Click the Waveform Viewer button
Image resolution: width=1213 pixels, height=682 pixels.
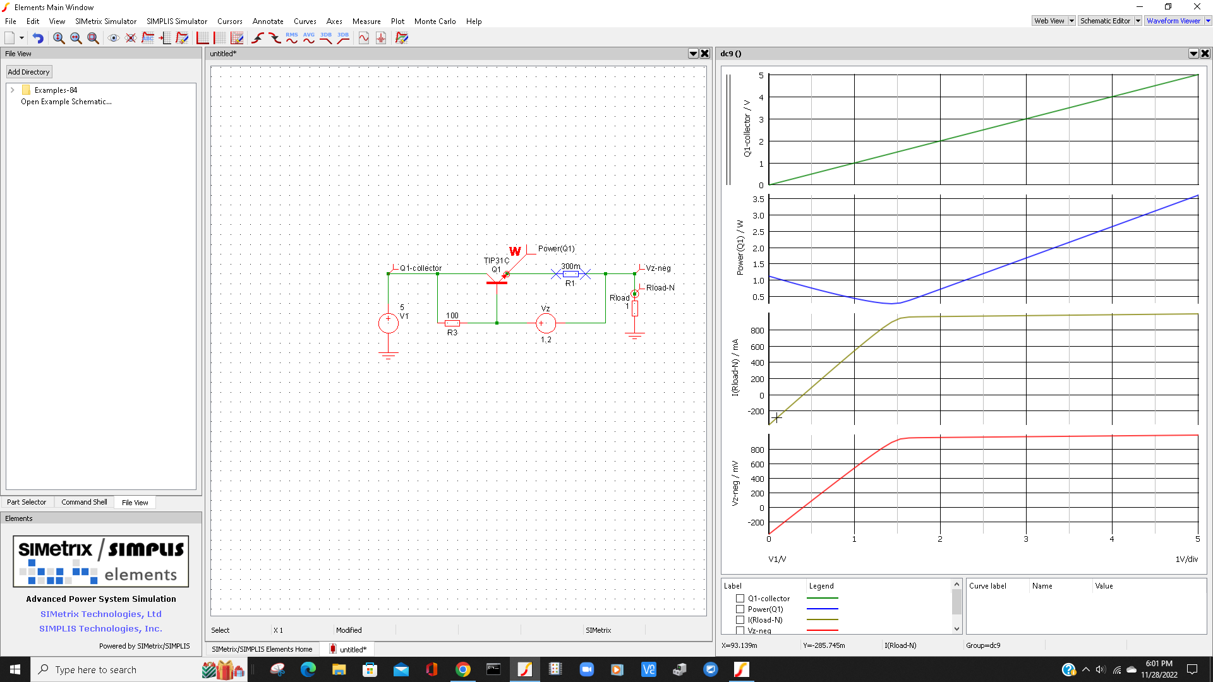click(1174, 21)
